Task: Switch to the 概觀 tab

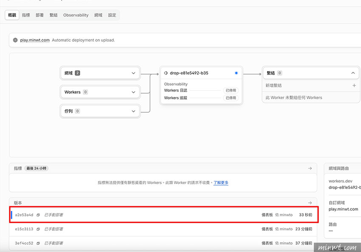Action: (x=12, y=15)
